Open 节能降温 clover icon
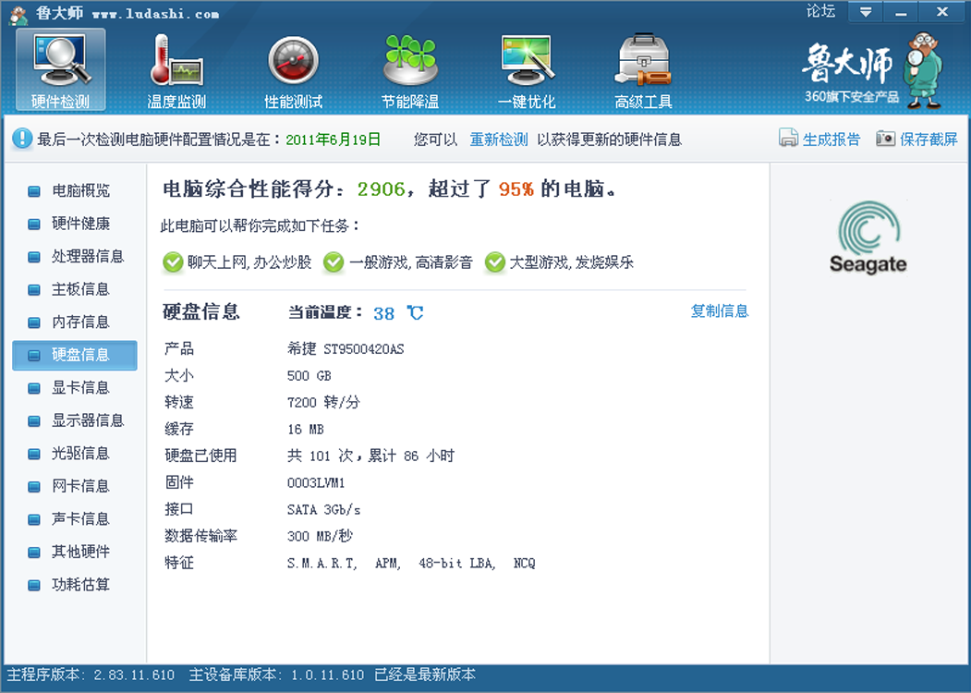The image size is (971, 693). [410, 59]
